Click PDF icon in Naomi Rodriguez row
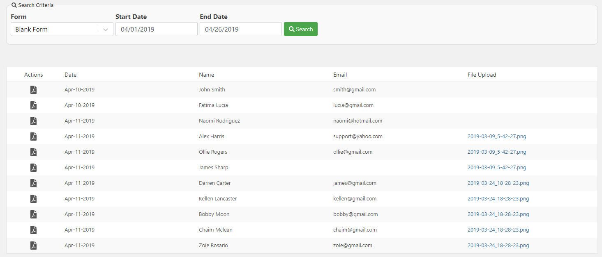This screenshot has height=257, width=602. tap(34, 121)
